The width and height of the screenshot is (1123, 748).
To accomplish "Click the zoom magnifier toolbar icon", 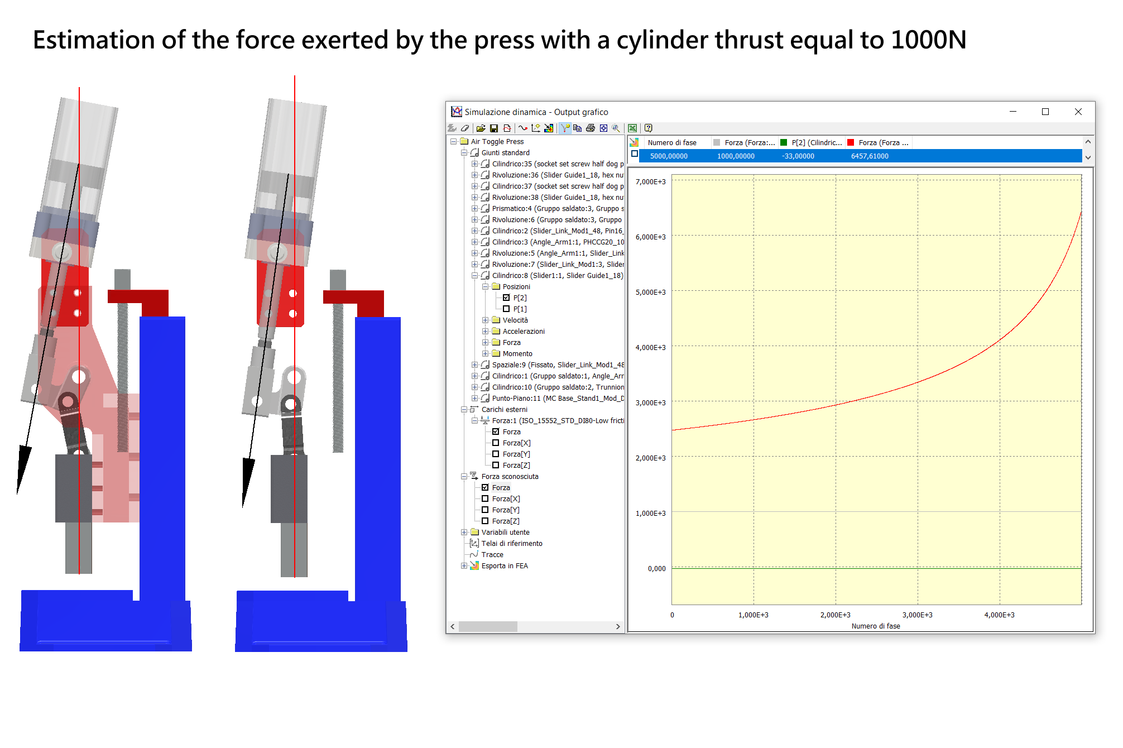I will (616, 128).
